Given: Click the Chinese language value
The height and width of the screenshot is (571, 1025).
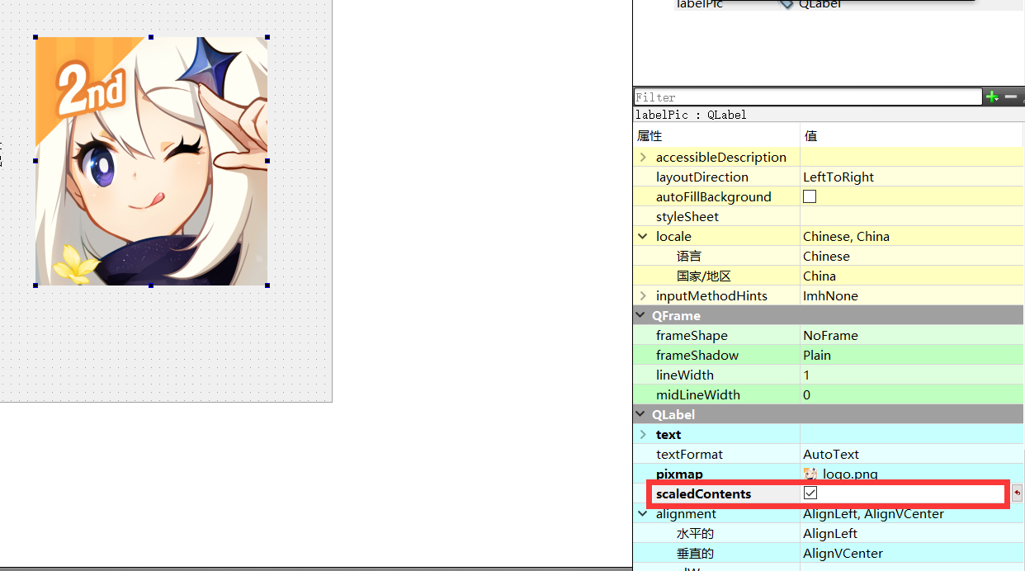Looking at the screenshot, I should point(826,256).
